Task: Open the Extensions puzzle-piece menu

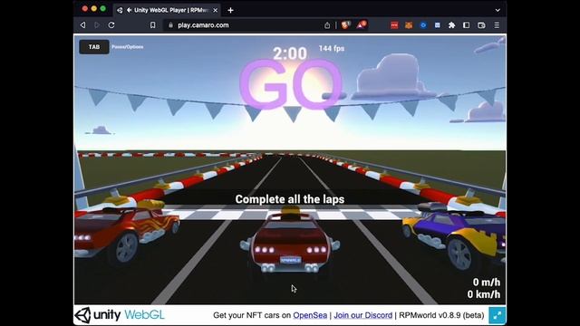Action: (451, 25)
